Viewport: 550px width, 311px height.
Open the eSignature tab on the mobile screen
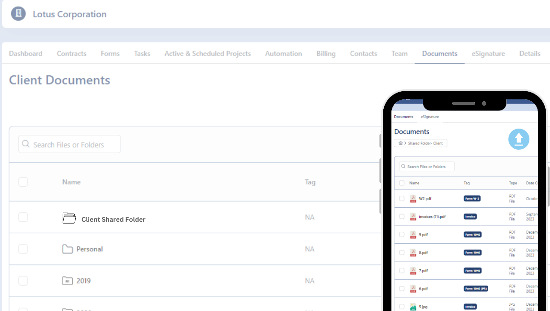point(430,117)
